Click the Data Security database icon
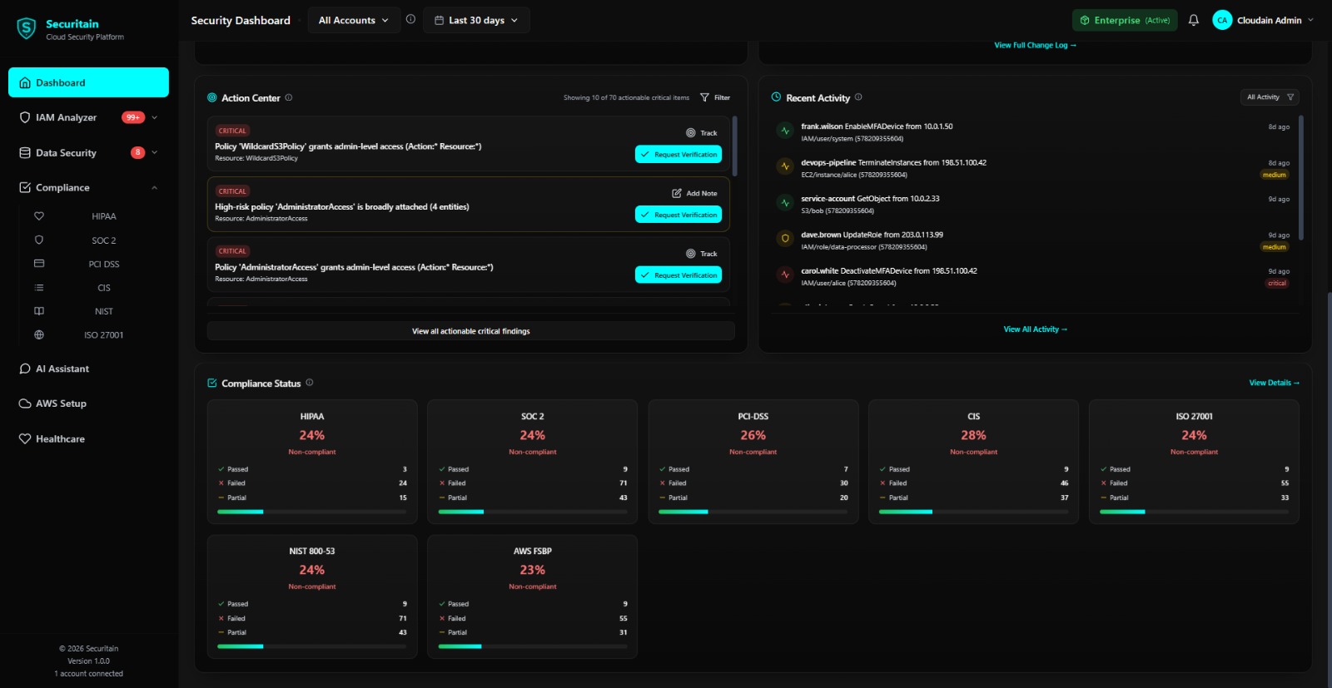 25,153
